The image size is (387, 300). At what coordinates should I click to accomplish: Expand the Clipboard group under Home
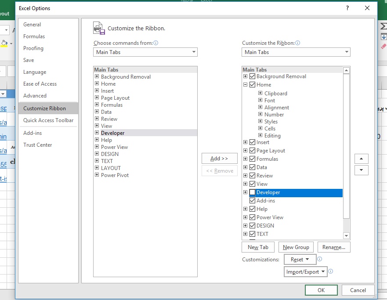coord(260,93)
